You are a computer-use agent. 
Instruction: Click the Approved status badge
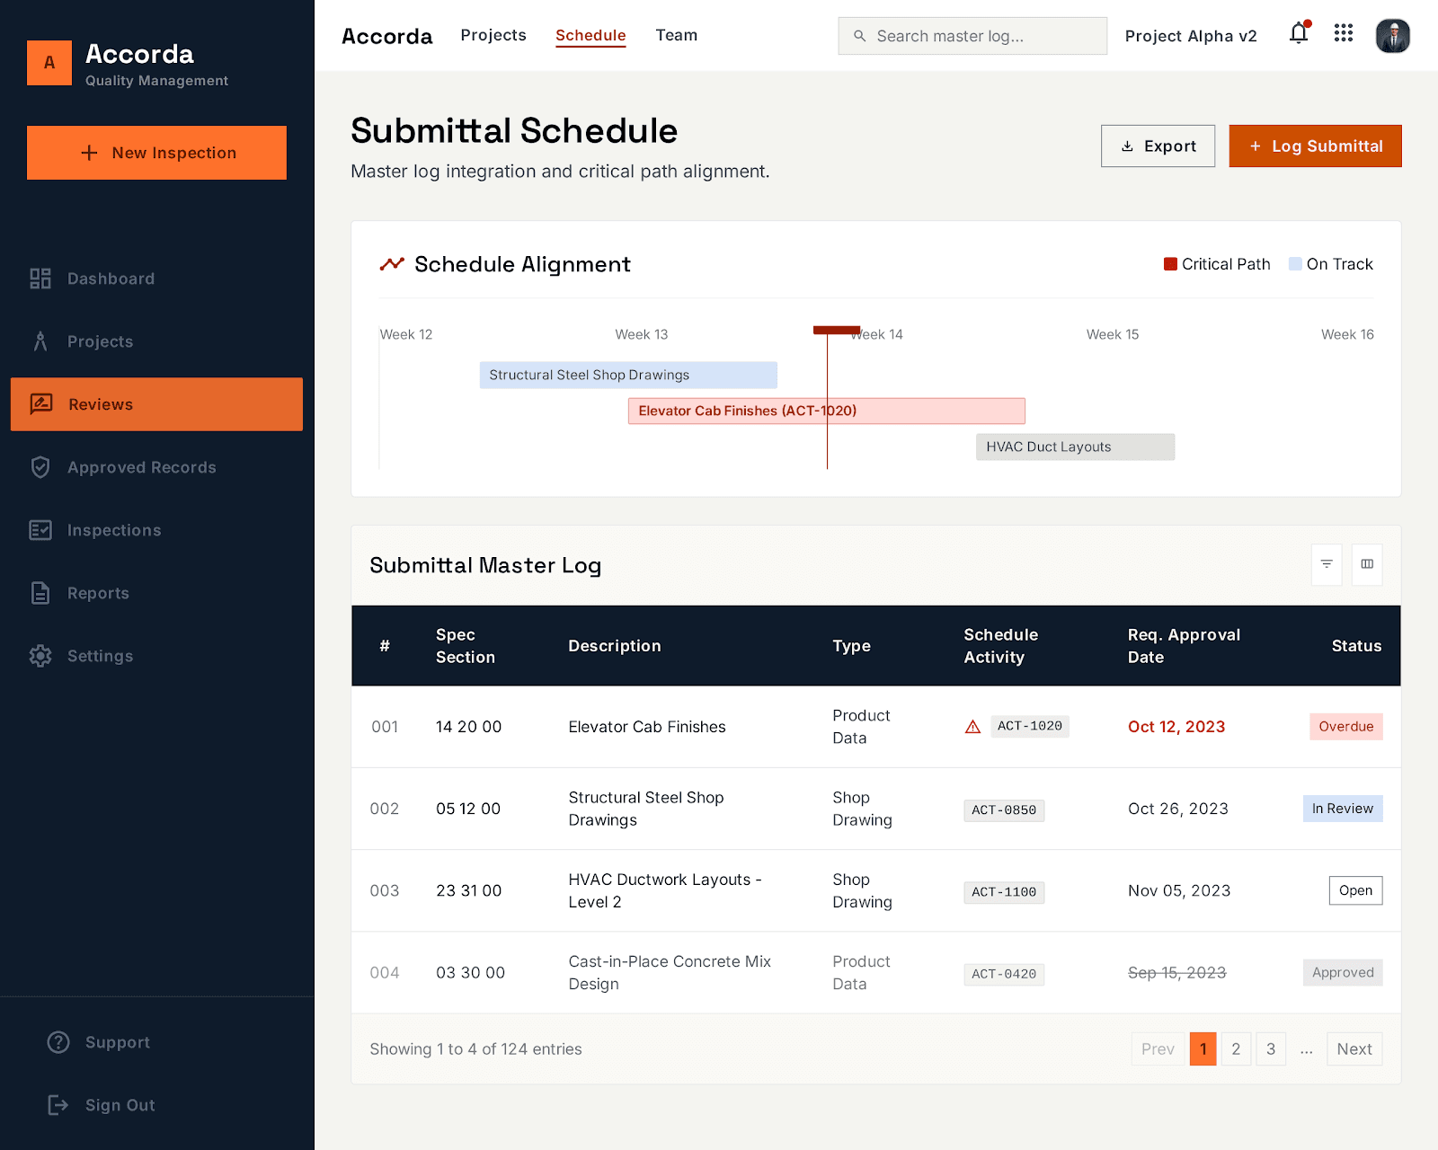[x=1343, y=972]
